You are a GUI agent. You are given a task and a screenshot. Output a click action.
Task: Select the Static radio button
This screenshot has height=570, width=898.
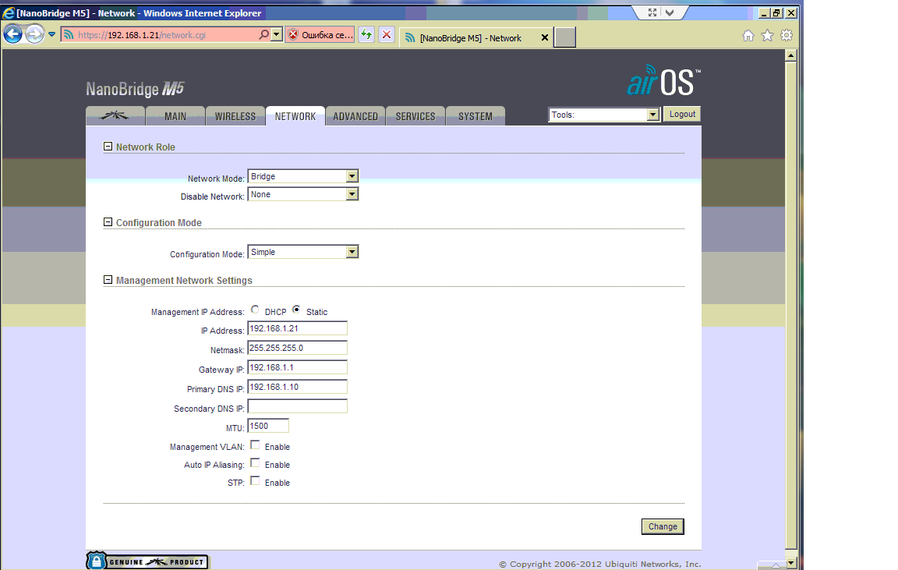click(x=296, y=310)
